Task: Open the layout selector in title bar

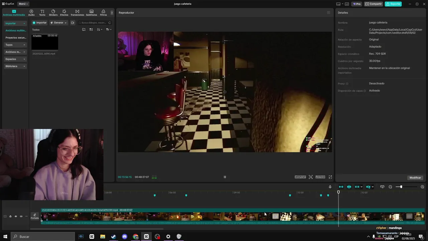Action: (339, 4)
